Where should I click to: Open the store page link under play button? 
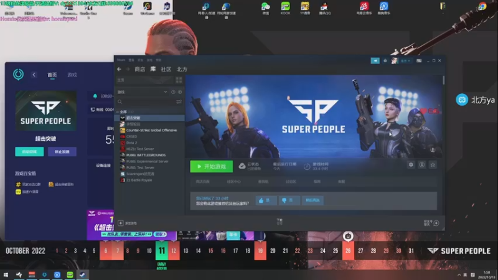pos(202,182)
